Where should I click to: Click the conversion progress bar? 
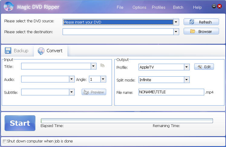(x=127, y=121)
